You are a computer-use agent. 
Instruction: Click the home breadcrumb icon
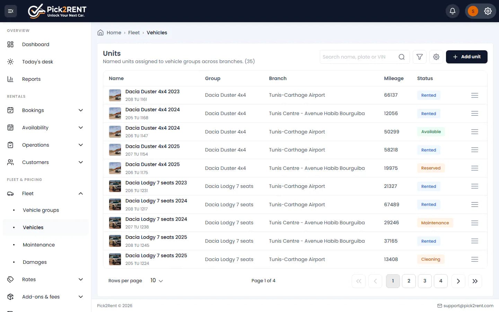pyautogui.click(x=100, y=33)
